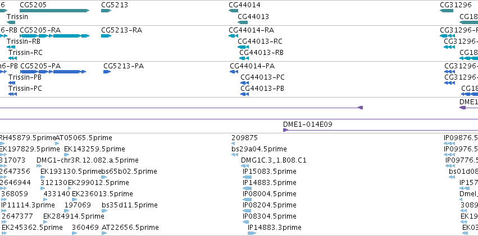Click the CG5213 gene arrow glyph
Screen dimensions: 478x236
click(x=106, y=11)
